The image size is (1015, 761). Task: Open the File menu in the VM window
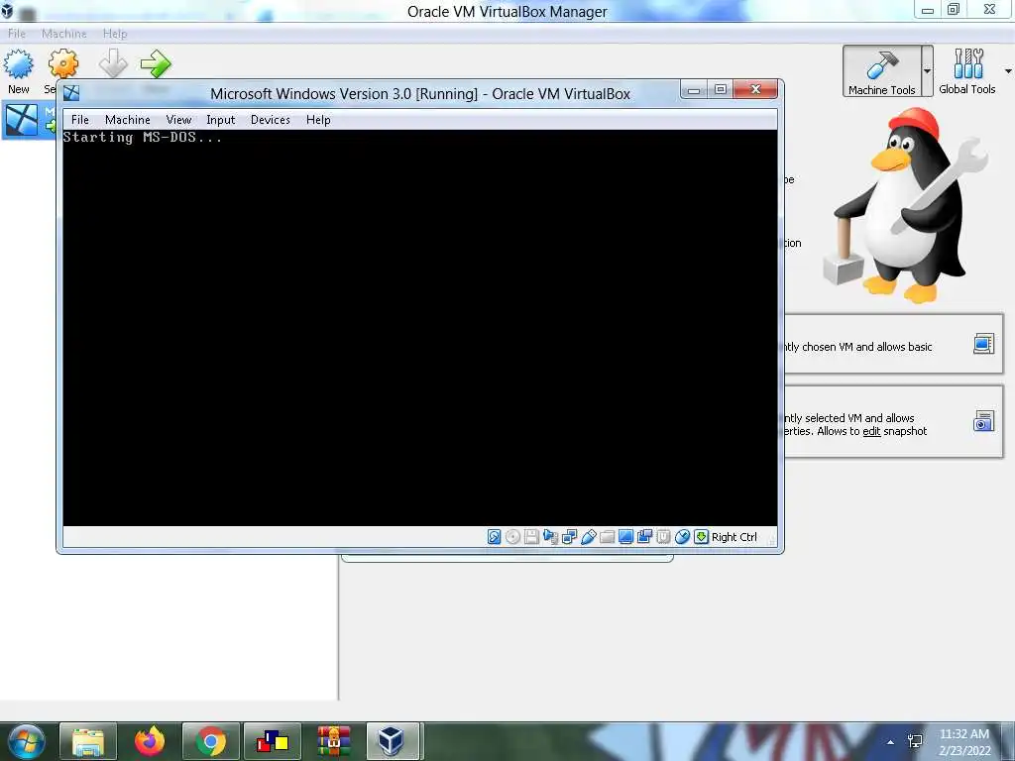tap(79, 120)
